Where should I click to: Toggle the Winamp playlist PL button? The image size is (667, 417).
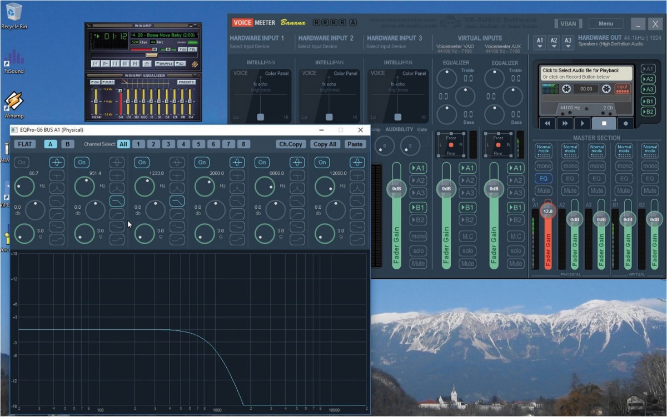tap(192, 49)
